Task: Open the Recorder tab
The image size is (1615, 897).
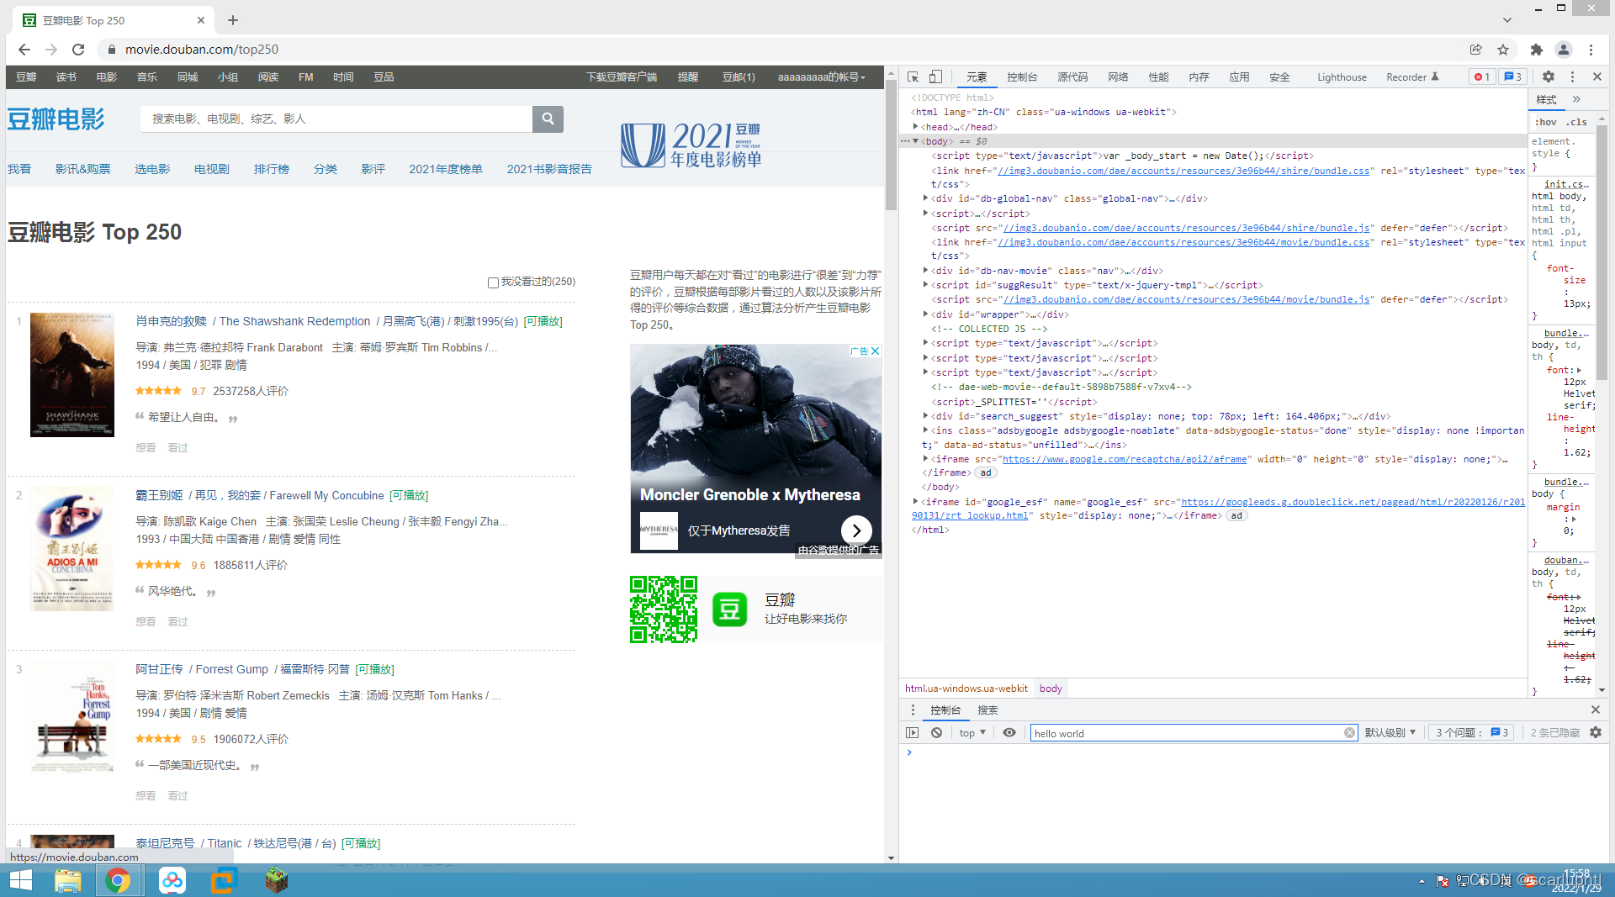Action: pyautogui.click(x=1412, y=77)
